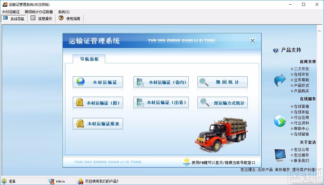Click the globe icon near 在线服务

click(280, 121)
